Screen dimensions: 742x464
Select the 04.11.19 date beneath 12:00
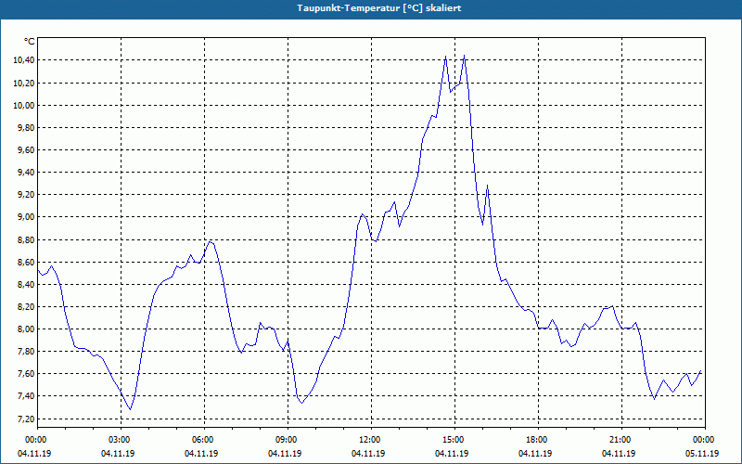[368, 454]
